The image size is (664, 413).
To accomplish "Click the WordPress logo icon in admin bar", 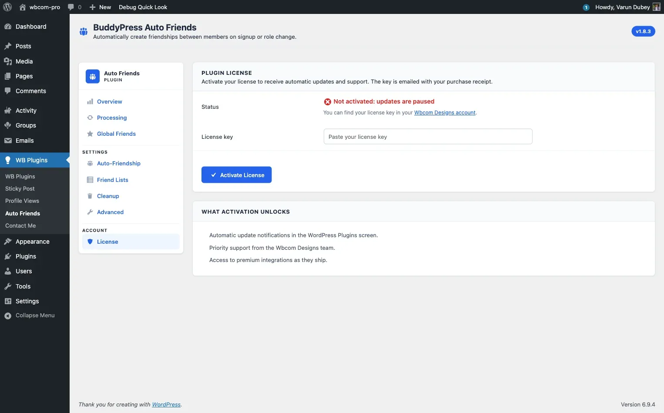I will point(7,7).
